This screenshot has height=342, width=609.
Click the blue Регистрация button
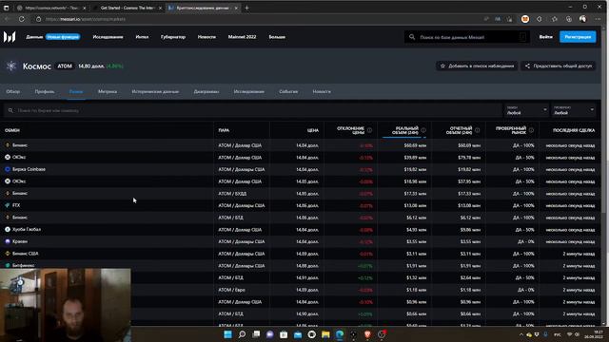point(578,37)
